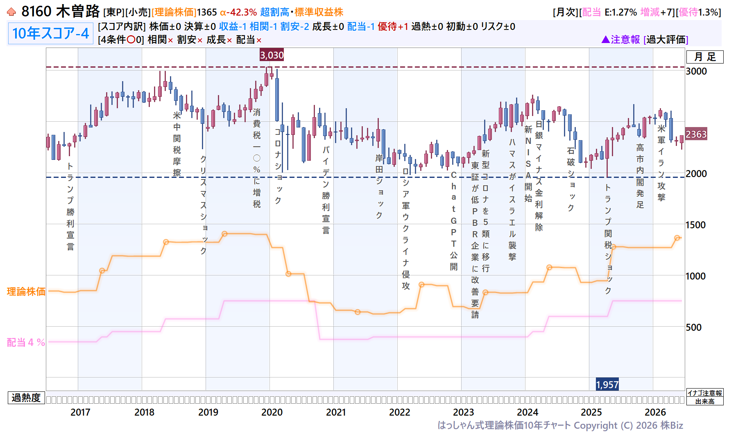Image resolution: width=729 pixels, height=432 pixels.
Task: Click the orange up-arrow house icon
Action: pos(11,12)
